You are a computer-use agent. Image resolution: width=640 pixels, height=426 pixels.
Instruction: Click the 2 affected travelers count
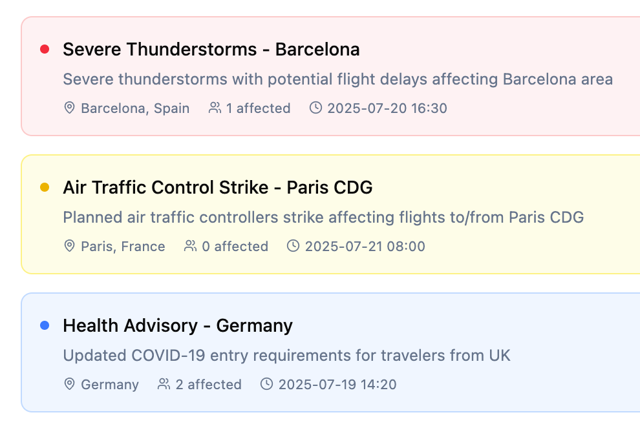coord(208,385)
